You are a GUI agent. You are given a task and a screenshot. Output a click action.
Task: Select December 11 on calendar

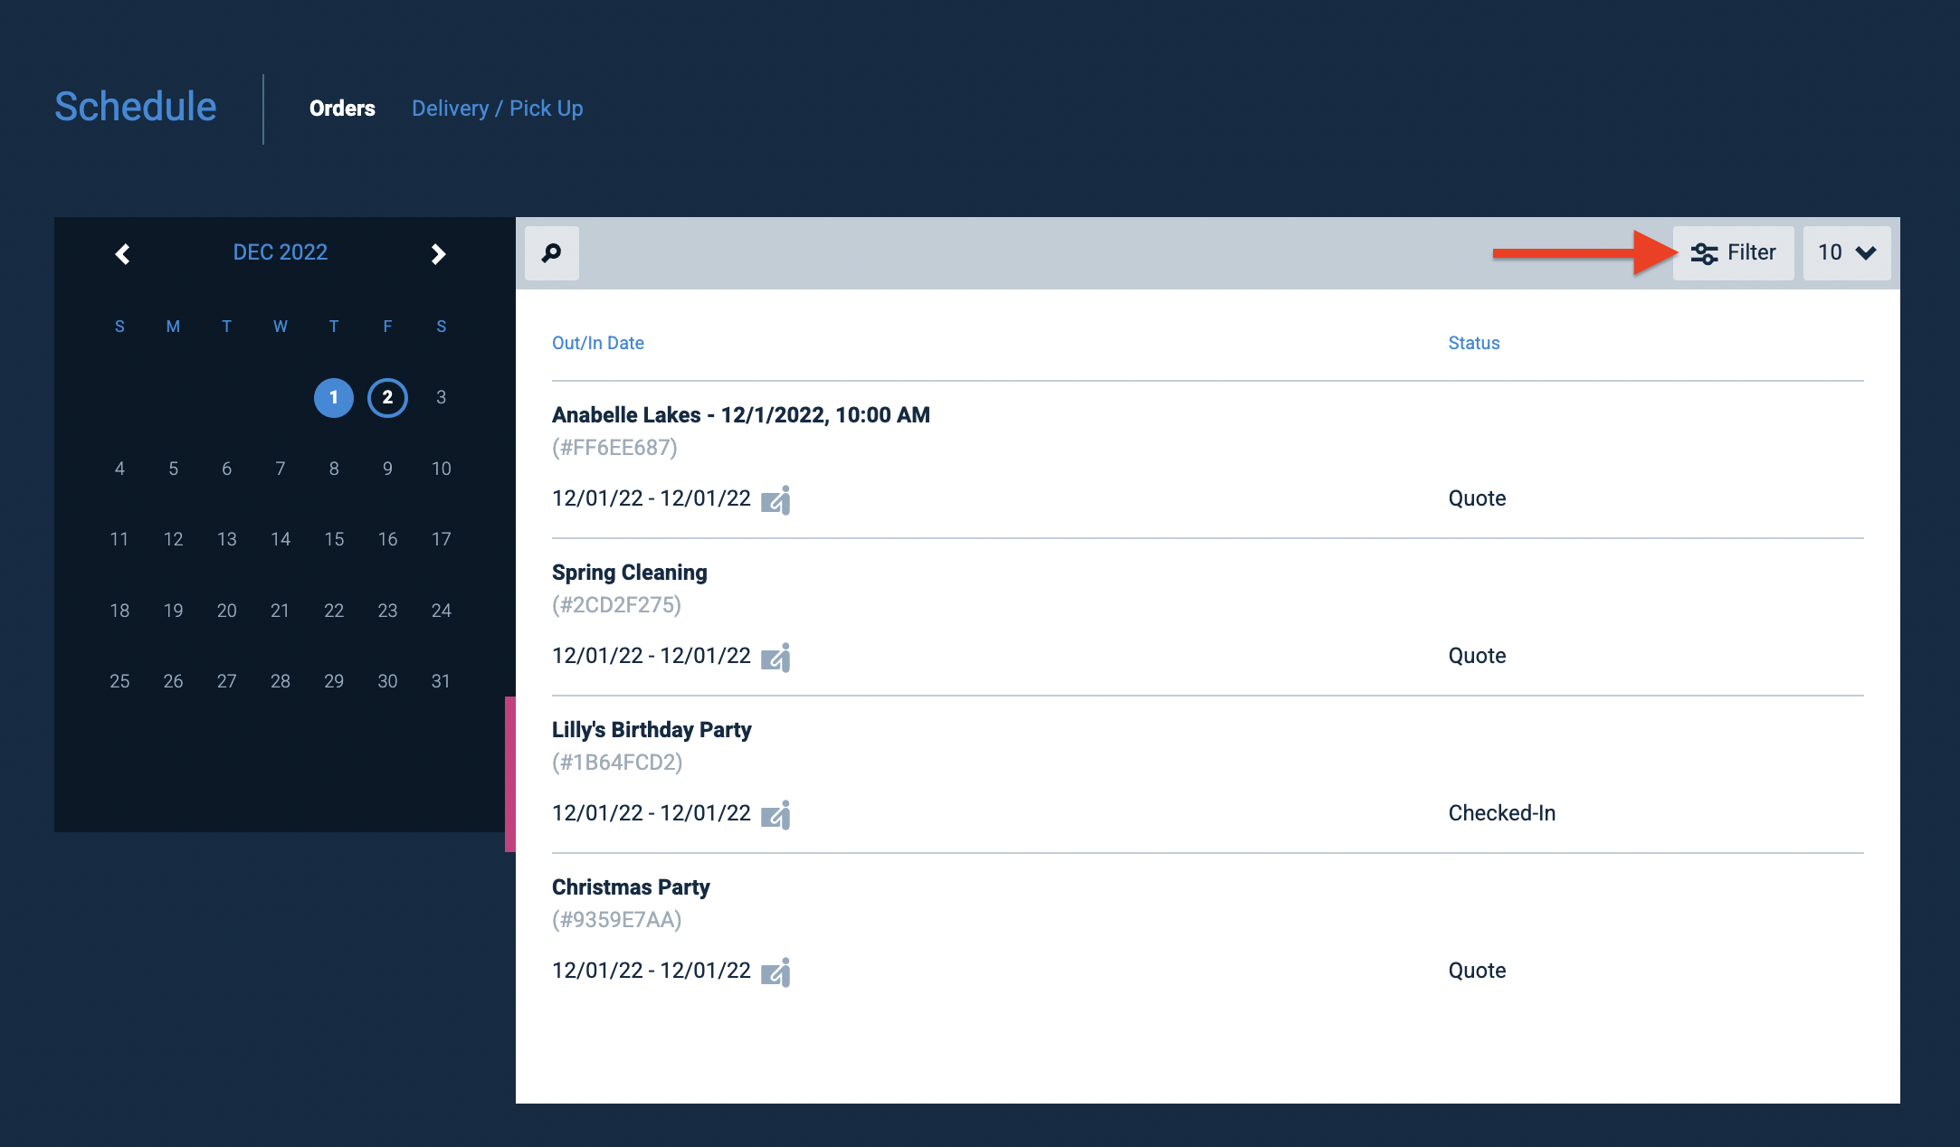point(119,539)
